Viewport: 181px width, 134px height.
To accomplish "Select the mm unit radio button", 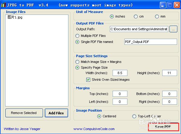I will [x=157, y=17].
